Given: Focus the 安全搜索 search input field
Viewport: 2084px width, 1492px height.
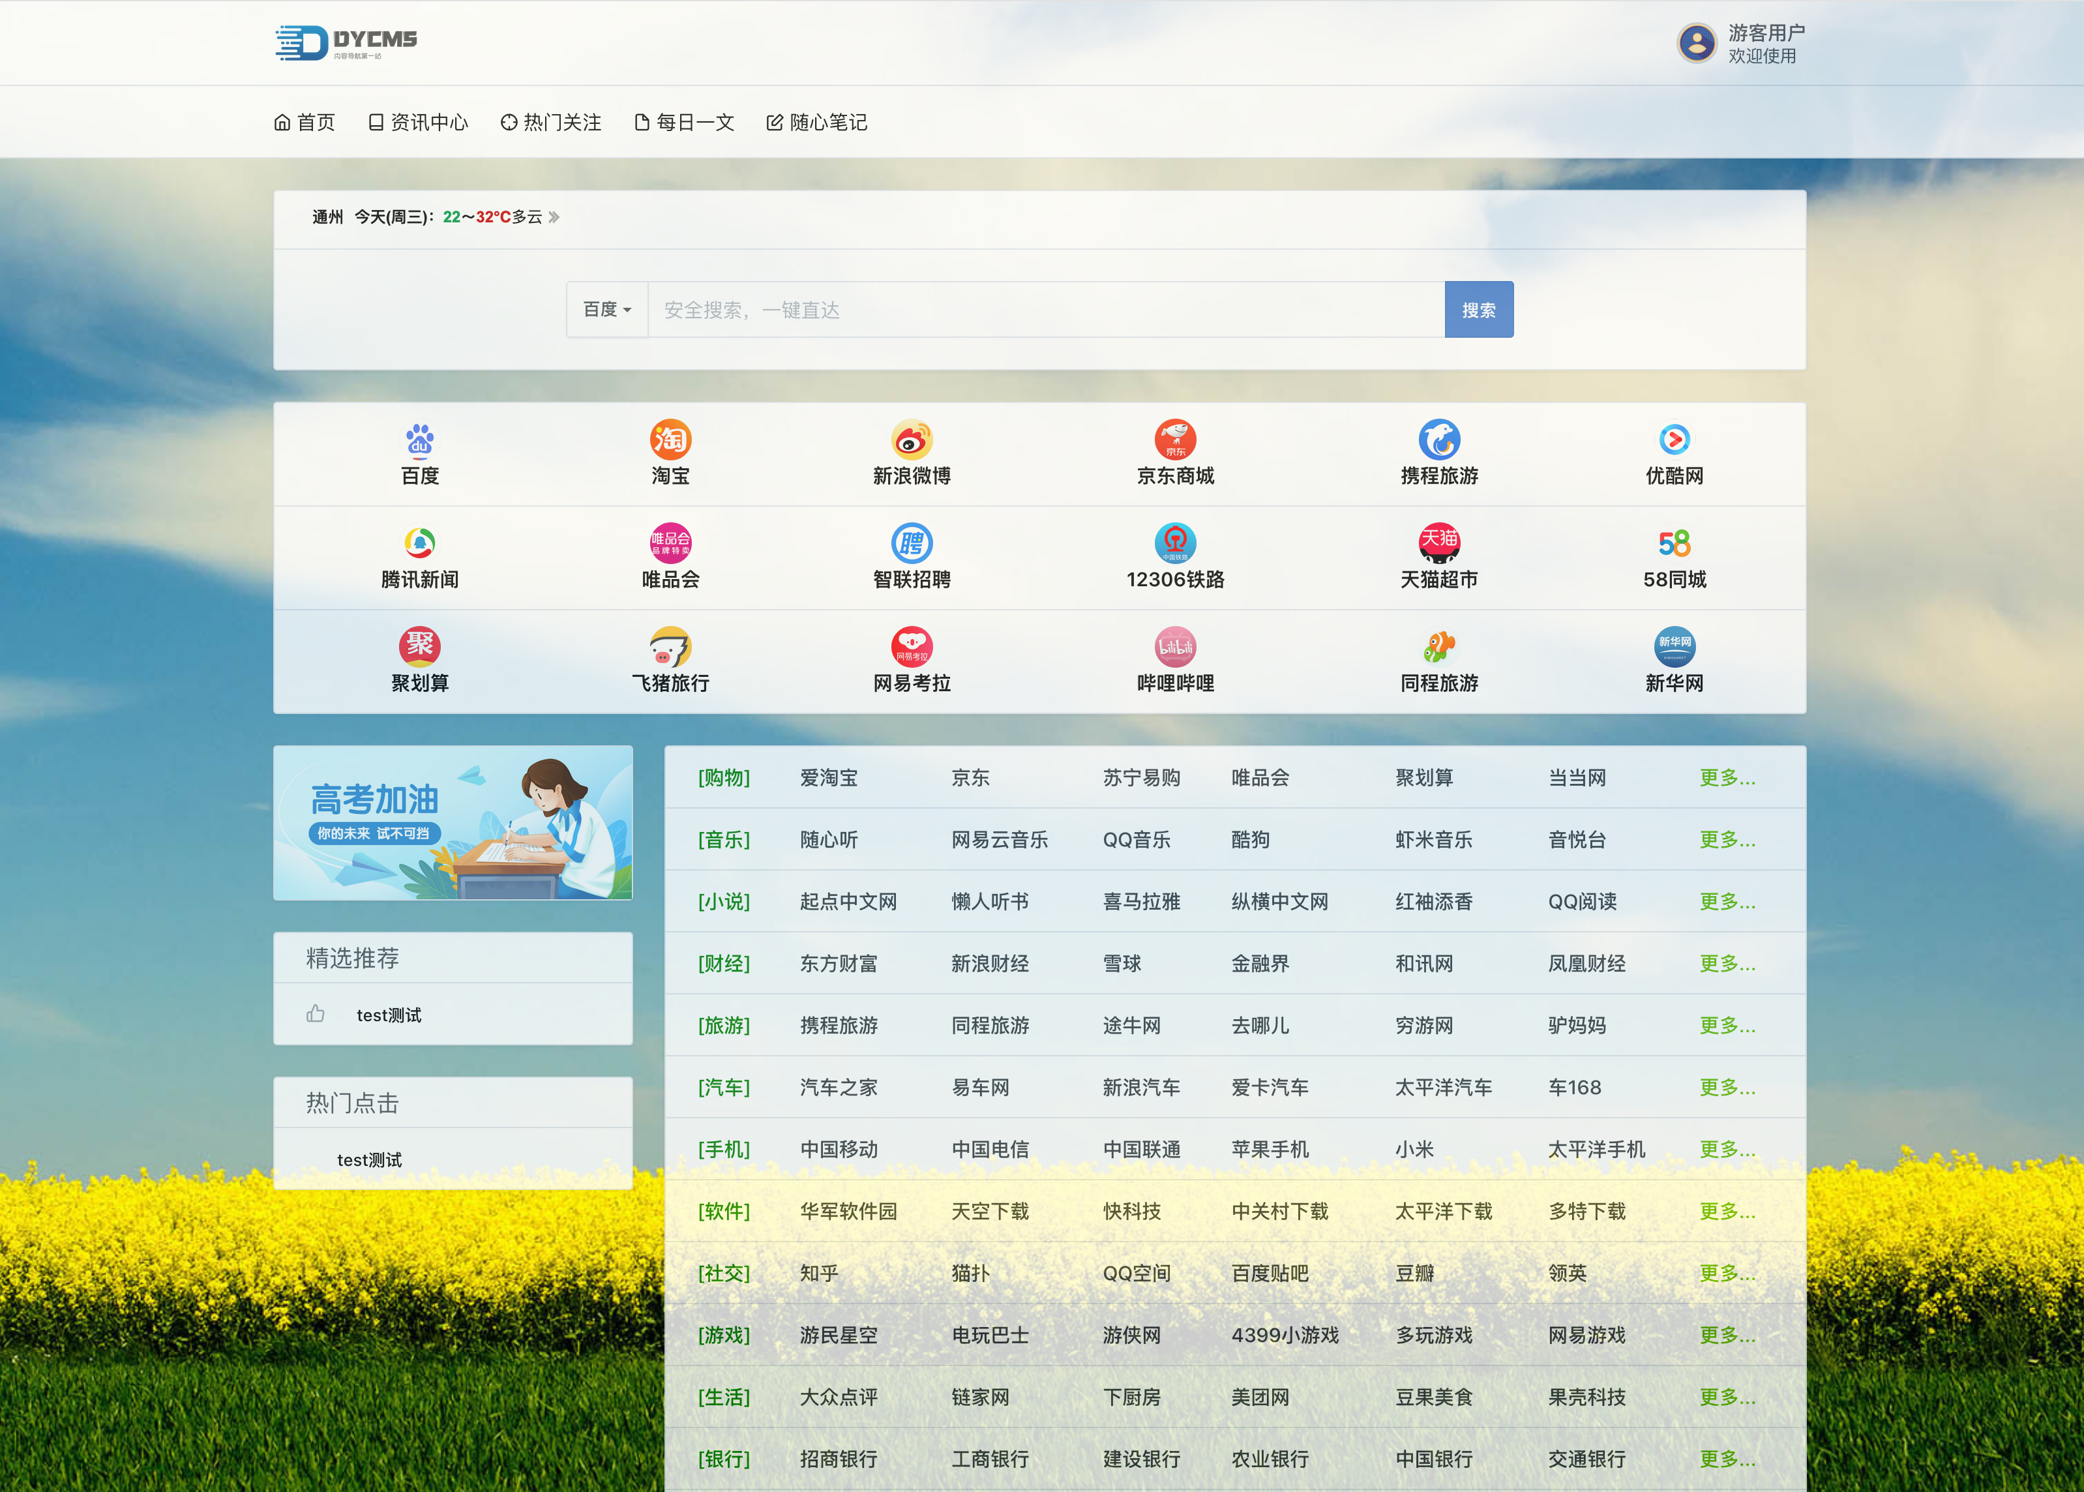Looking at the screenshot, I should click(x=1046, y=310).
